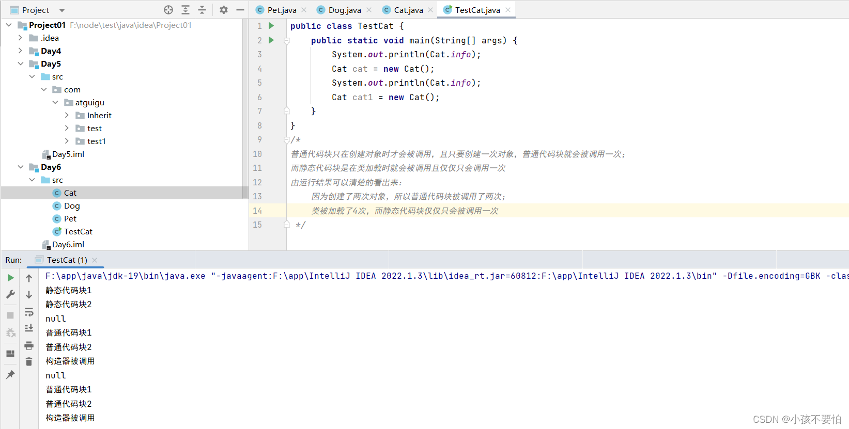
Task: Collapse the com package
Action: pos(44,89)
